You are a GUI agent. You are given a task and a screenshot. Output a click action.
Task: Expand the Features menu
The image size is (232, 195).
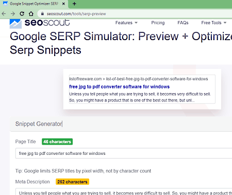126,23
